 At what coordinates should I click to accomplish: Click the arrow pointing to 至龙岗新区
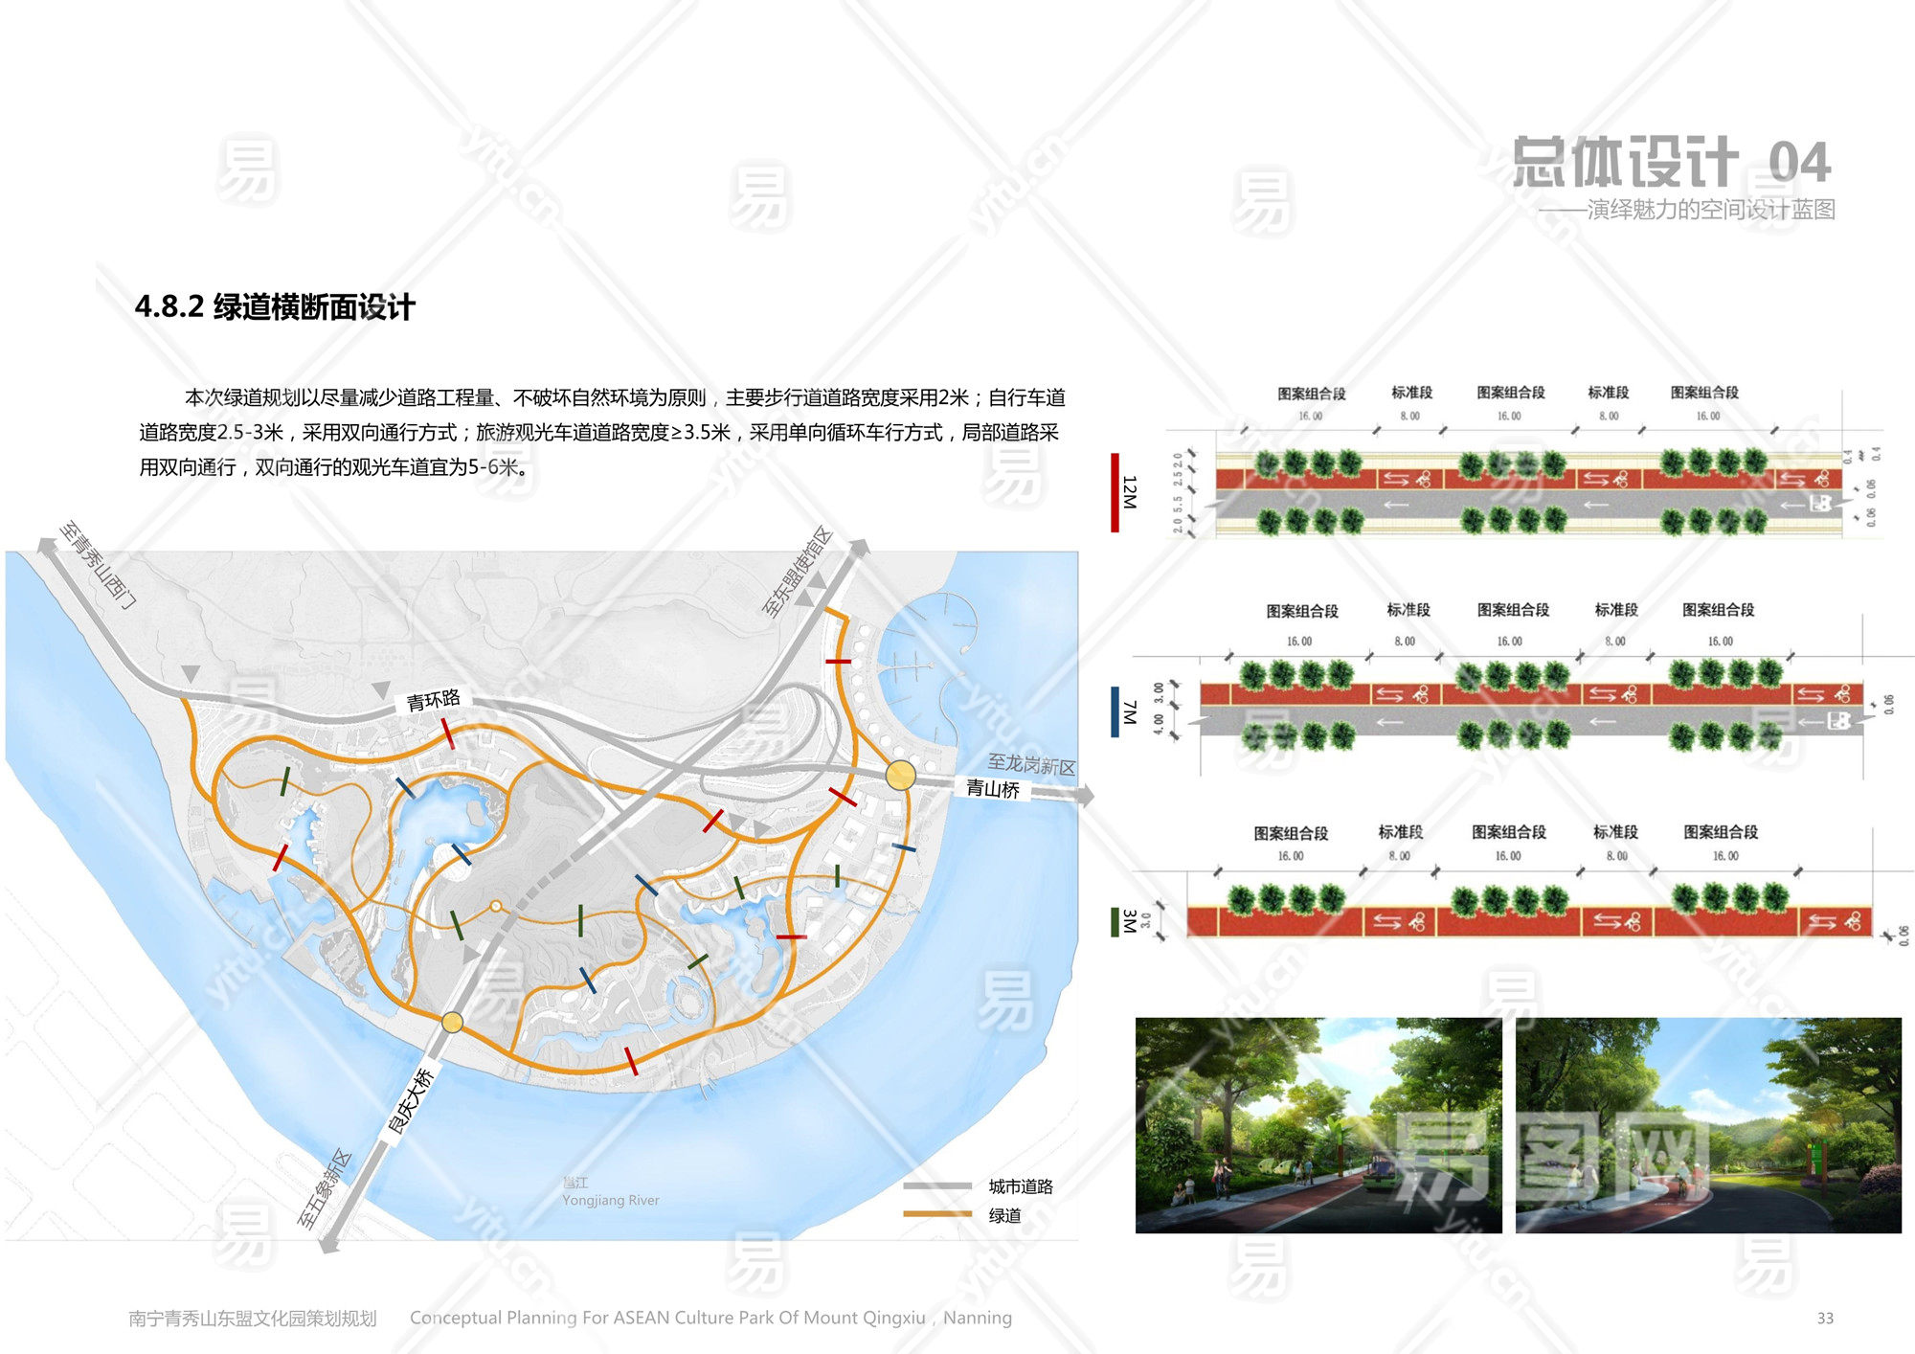1084,795
